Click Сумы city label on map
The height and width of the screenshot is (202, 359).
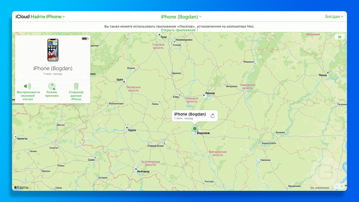click(91, 160)
